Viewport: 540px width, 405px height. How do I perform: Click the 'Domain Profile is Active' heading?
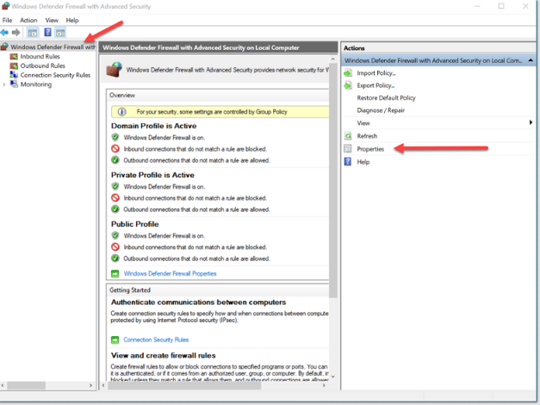coord(153,126)
